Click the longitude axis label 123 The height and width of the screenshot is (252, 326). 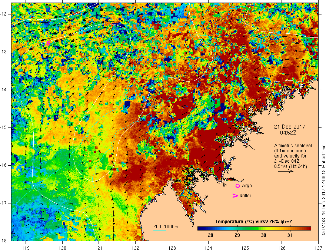(172, 248)
